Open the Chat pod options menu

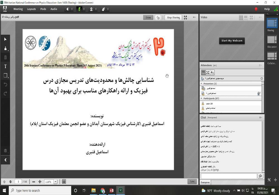260,118
